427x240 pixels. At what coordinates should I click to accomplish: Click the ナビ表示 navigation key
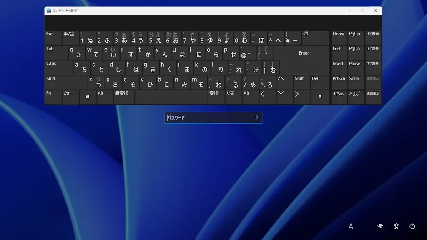pos(373,38)
